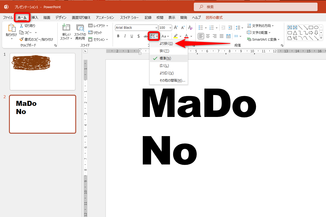
Task: Apply the yellow text highlight color
Action: pos(176,36)
